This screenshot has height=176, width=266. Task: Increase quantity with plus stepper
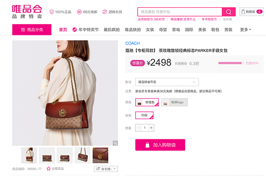(151, 128)
